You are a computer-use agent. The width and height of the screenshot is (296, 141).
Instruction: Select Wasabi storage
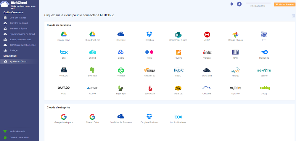pyautogui.click(x=121, y=72)
